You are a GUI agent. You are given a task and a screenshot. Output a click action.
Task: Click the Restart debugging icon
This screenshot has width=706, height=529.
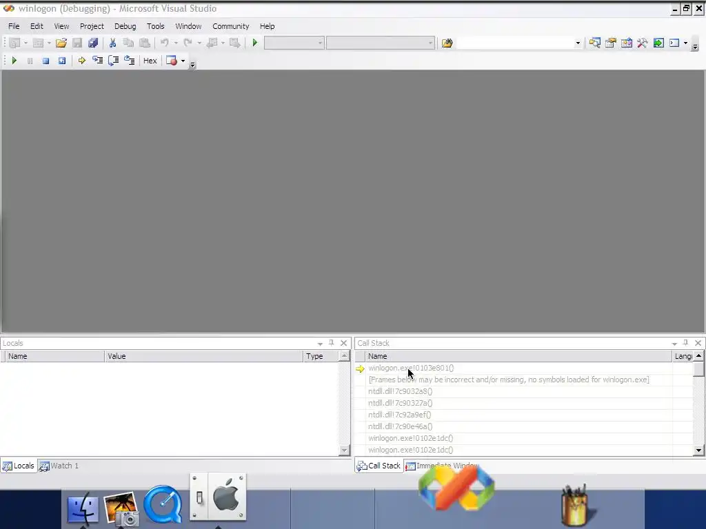pyautogui.click(x=61, y=61)
